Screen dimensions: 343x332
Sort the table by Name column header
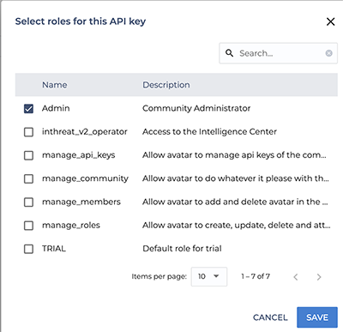[x=55, y=85]
